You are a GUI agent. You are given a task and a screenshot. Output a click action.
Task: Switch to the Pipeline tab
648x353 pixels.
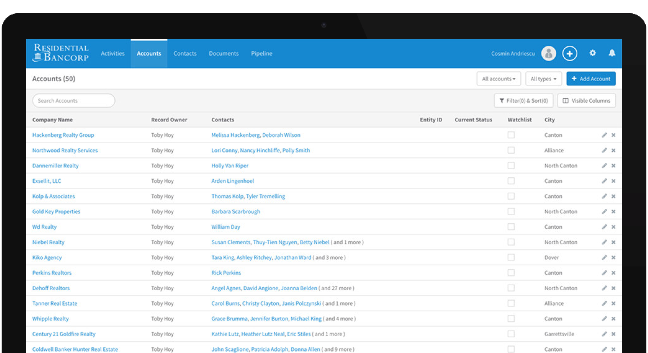tap(262, 53)
